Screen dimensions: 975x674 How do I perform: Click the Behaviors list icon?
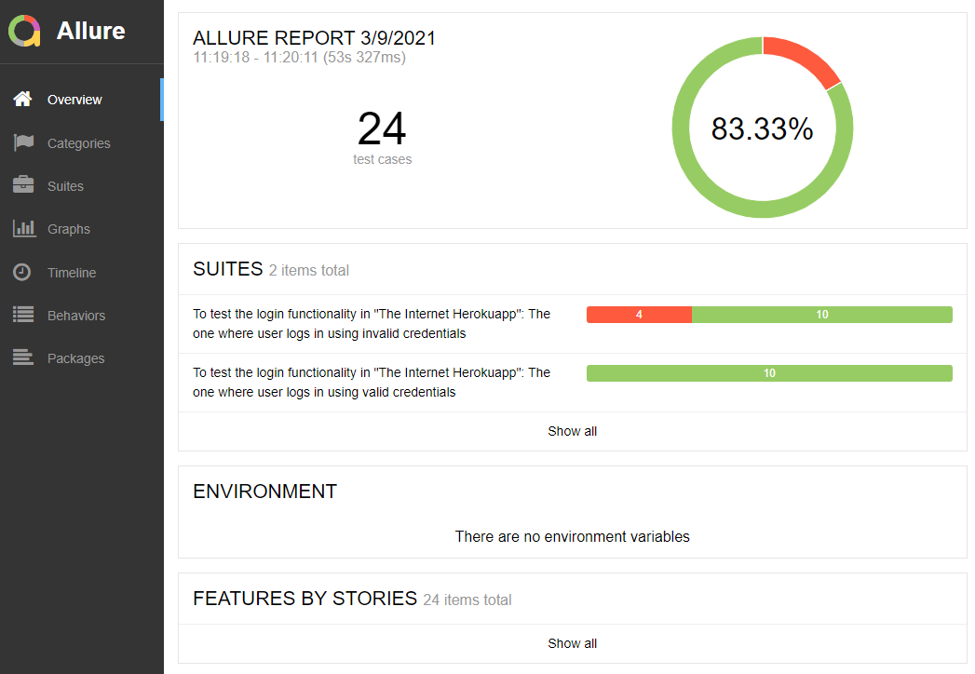pyautogui.click(x=23, y=316)
